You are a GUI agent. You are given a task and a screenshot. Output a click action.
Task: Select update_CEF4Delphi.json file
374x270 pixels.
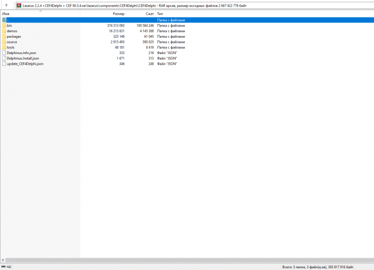25,64
